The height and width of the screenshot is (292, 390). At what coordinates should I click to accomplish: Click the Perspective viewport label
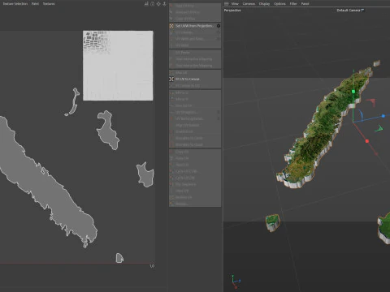pyautogui.click(x=232, y=11)
